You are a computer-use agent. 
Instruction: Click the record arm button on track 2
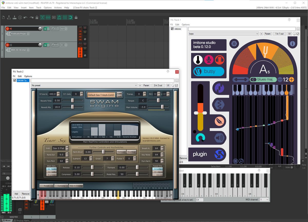coord(7,45)
